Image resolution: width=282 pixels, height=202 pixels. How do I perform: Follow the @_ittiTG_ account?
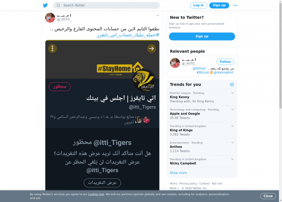pyautogui.click(x=225, y=62)
